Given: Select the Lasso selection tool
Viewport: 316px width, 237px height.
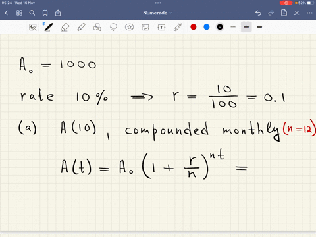Looking at the screenshot, I should pos(113,27).
